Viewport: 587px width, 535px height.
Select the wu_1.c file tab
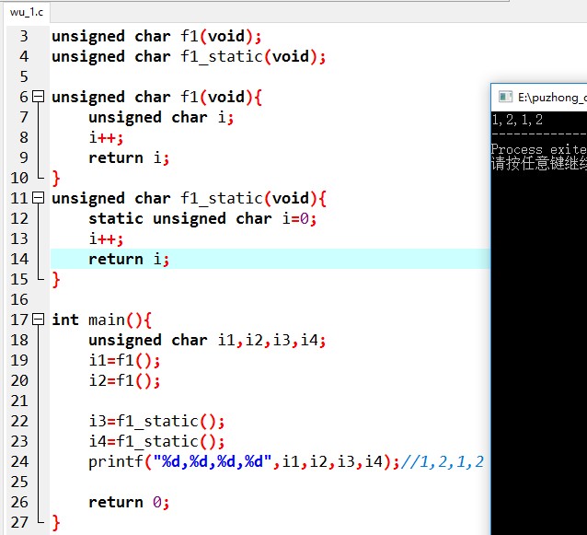26,12
